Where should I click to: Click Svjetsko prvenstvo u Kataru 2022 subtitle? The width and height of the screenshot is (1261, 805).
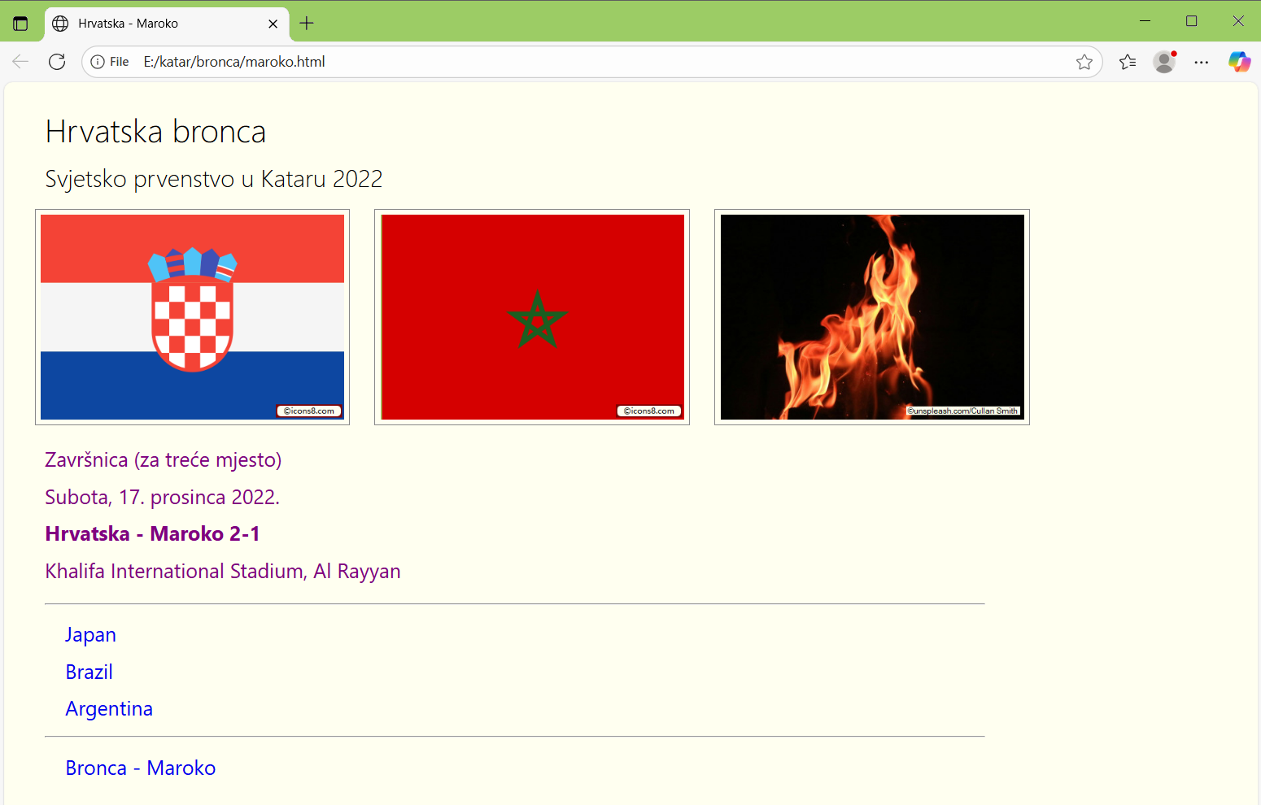(214, 179)
